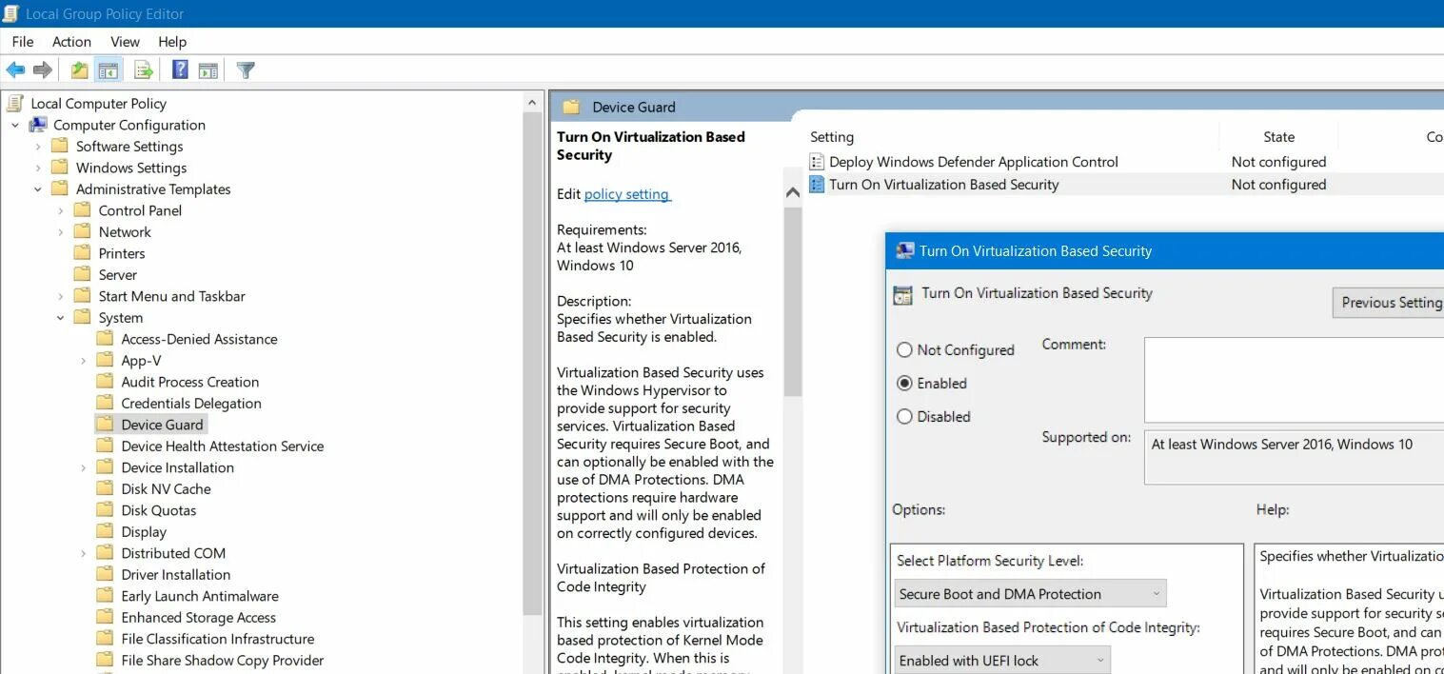Open the Help menu
The image size is (1444, 674).
coord(172,41)
